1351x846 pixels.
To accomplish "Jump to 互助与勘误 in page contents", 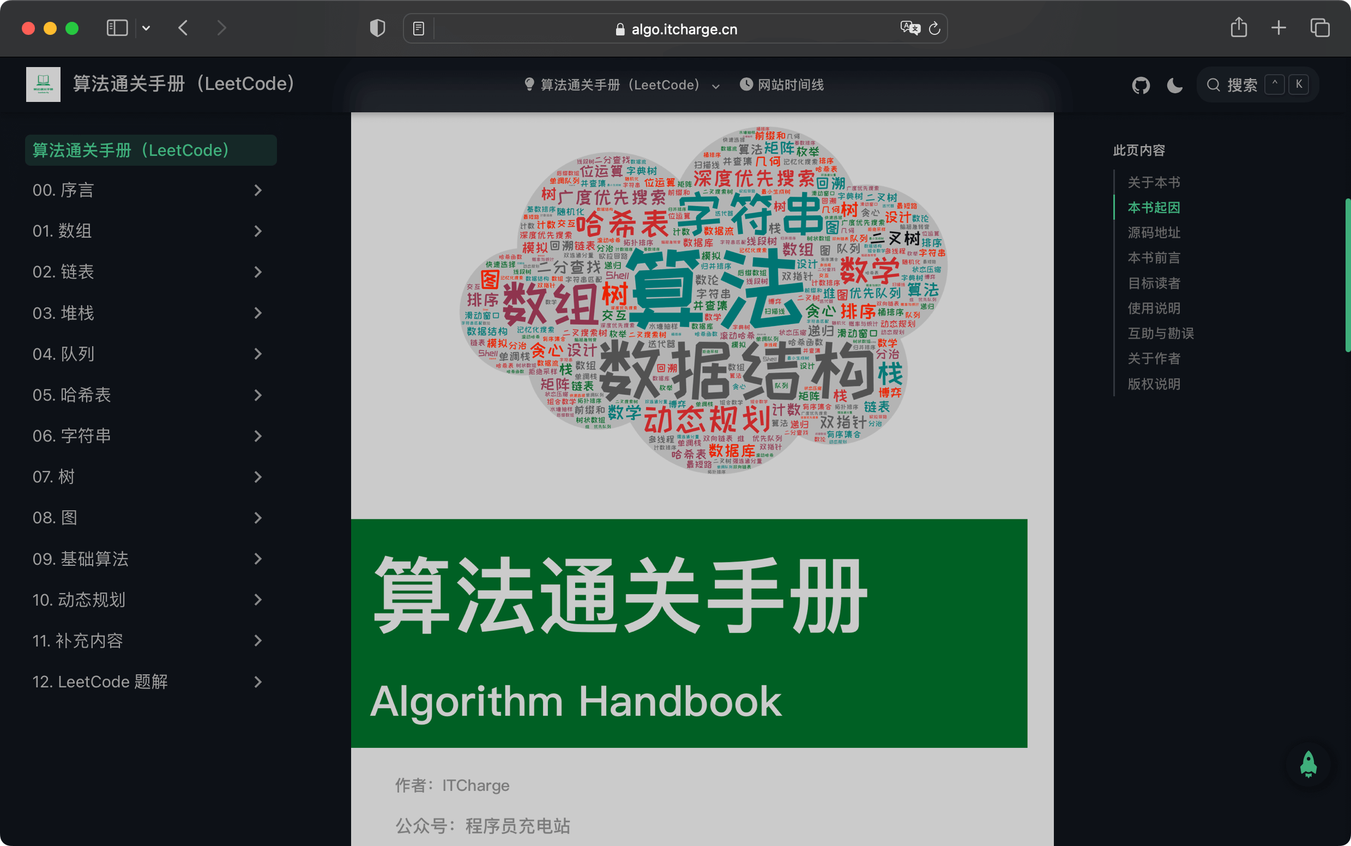I will coord(1161,334).
